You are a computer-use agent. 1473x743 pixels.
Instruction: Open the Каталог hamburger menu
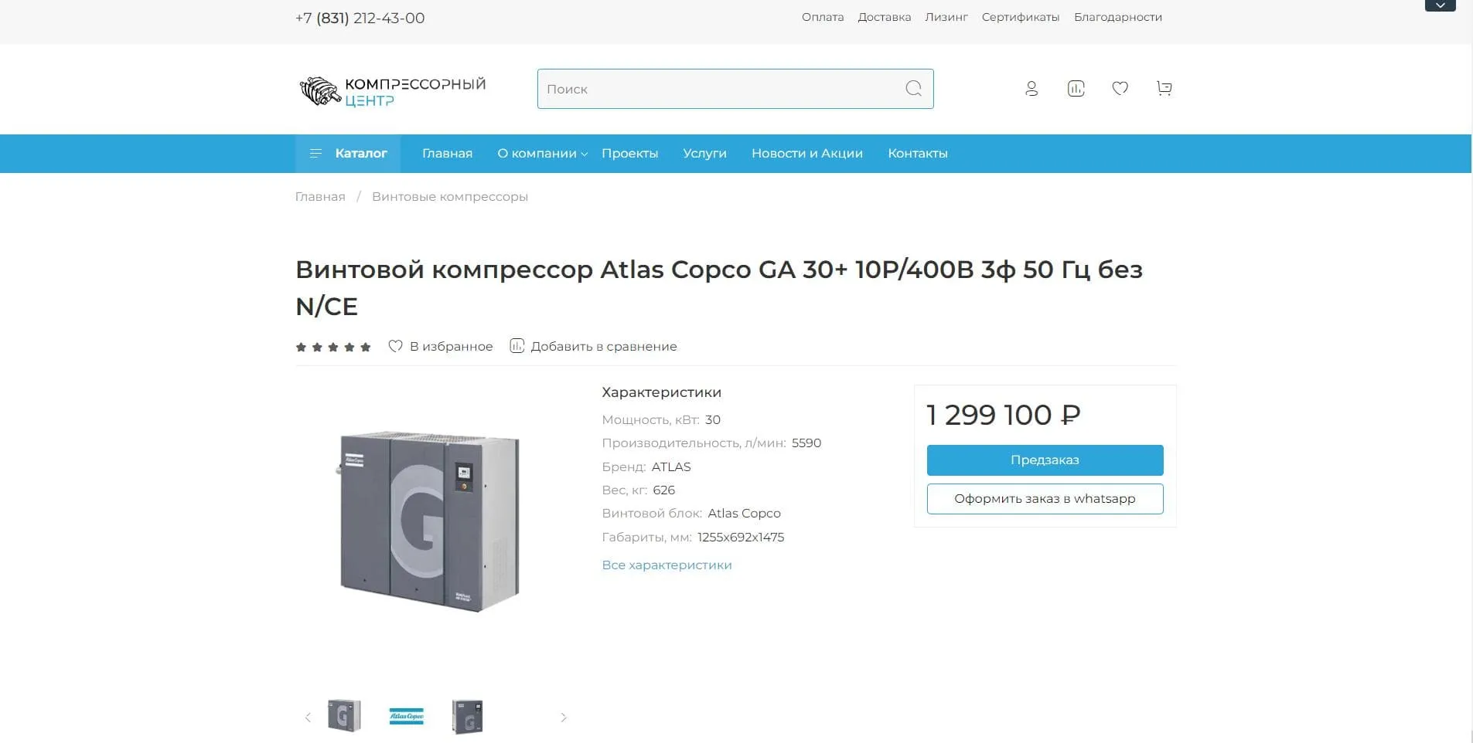(348, 154)
